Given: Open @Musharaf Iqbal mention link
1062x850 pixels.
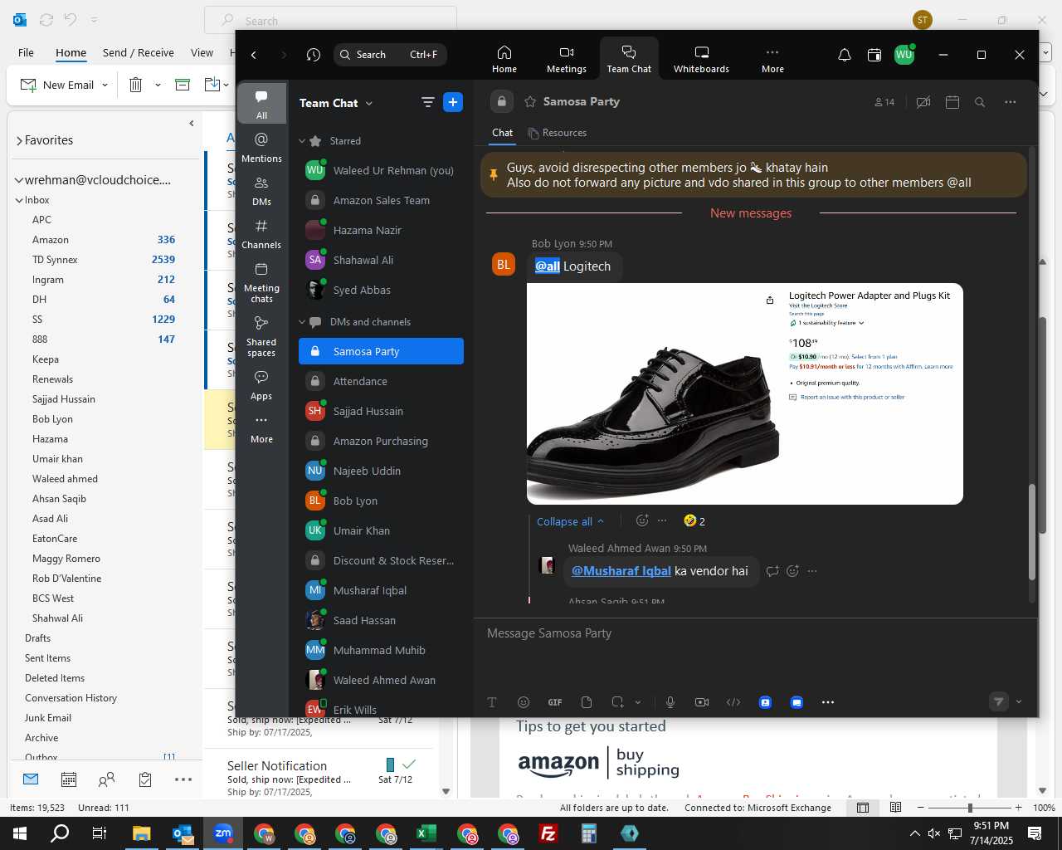Looking at the screenshot, I should pyautogui.click(x=621, y=571).
